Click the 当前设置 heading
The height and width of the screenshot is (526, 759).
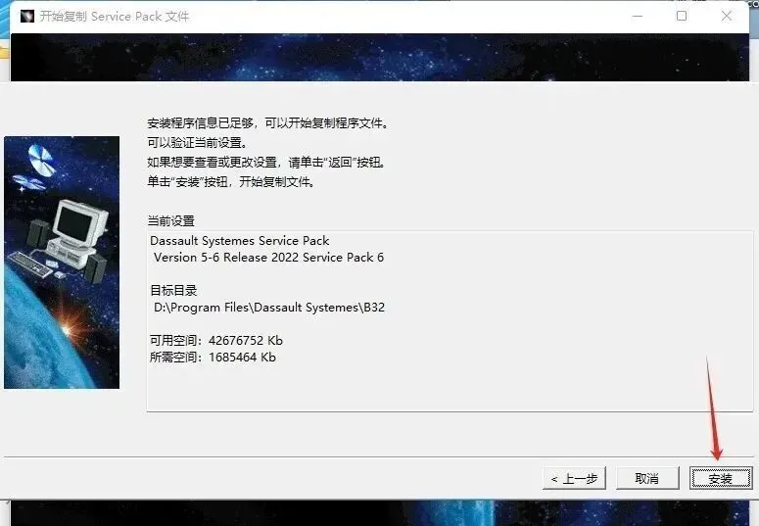(x=170, y=220)
